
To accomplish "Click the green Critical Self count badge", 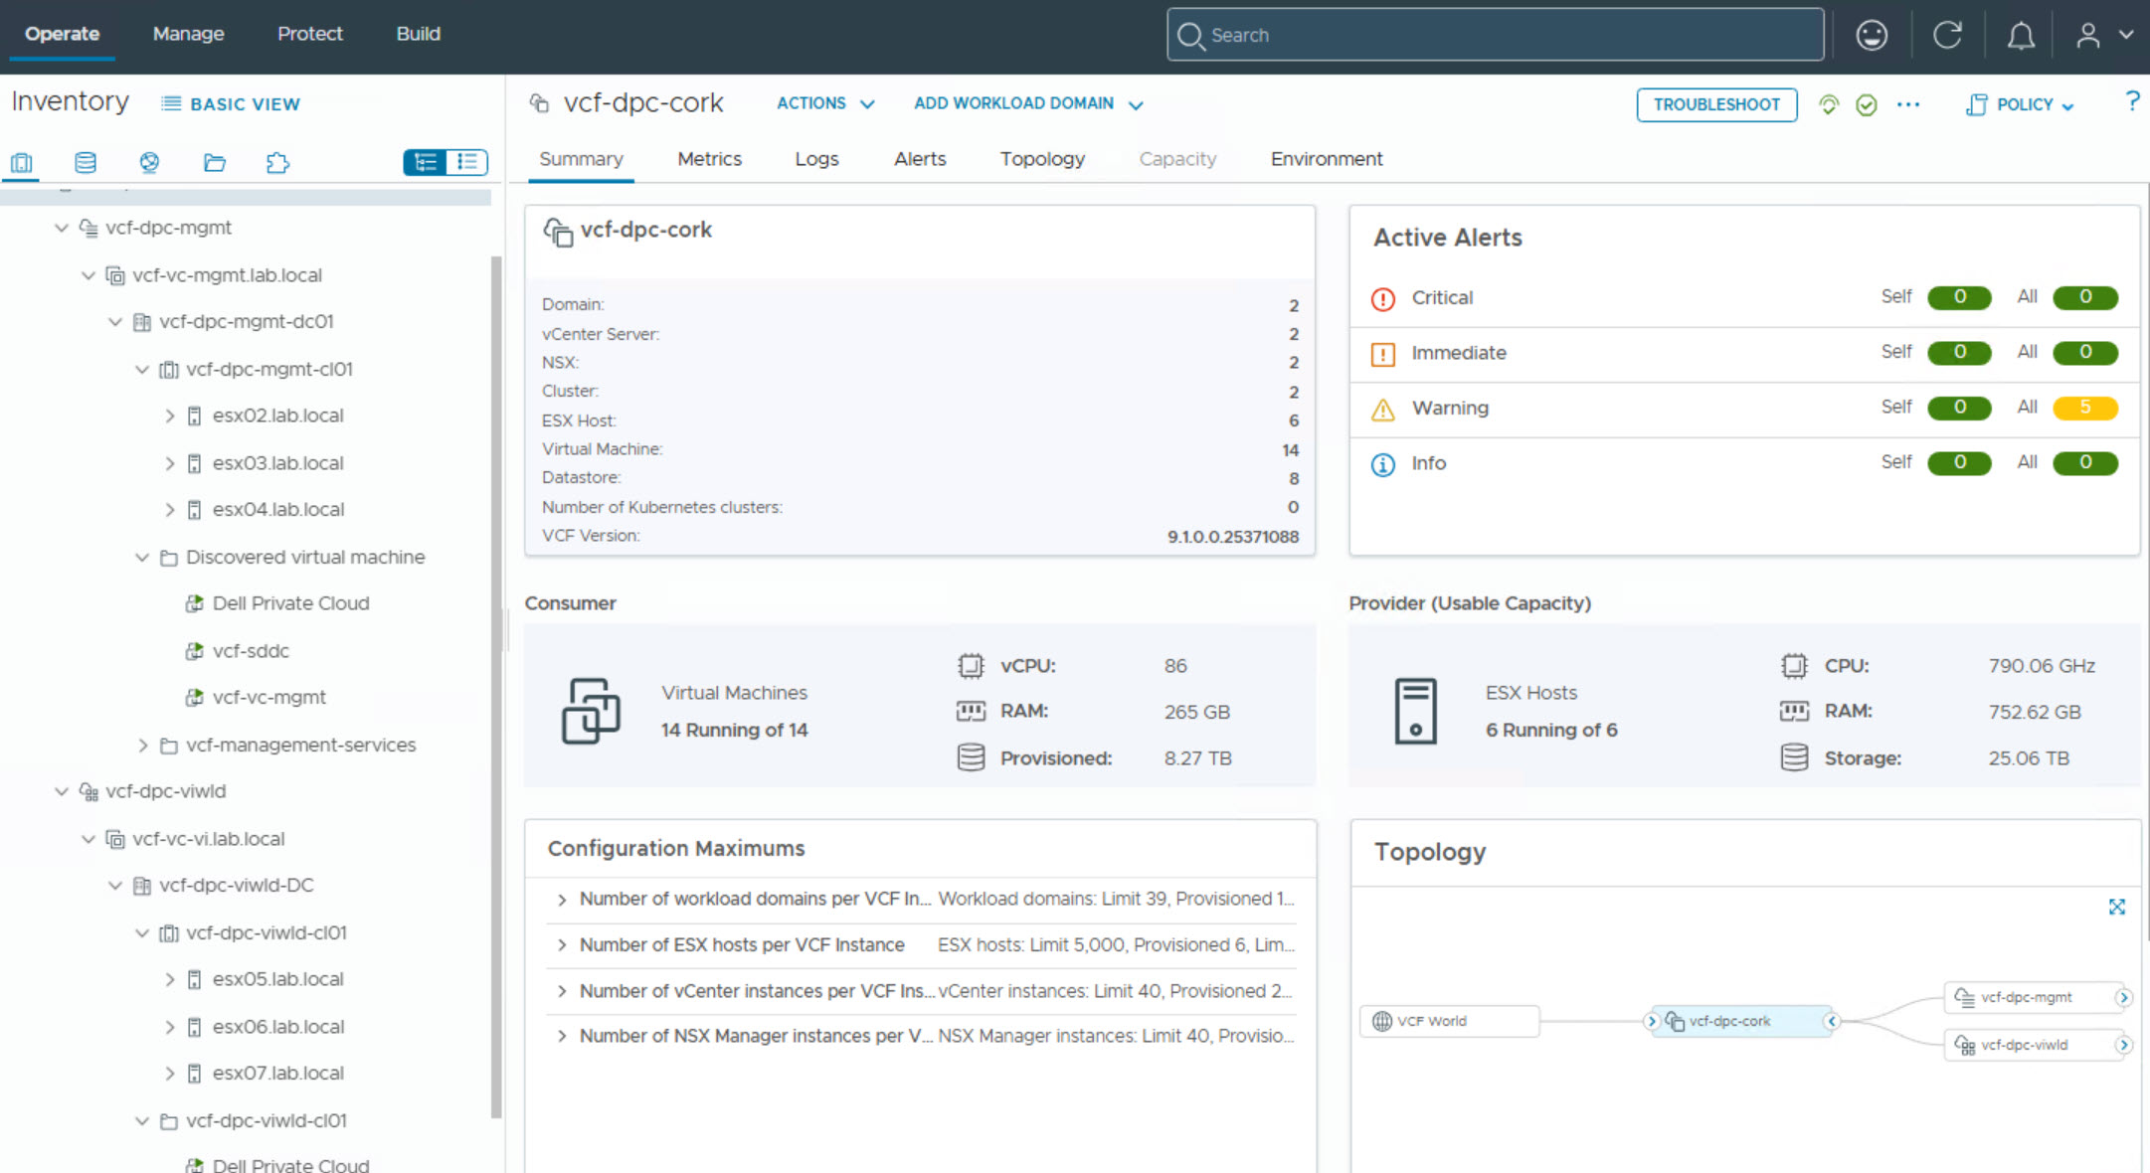I will 1959,297.
